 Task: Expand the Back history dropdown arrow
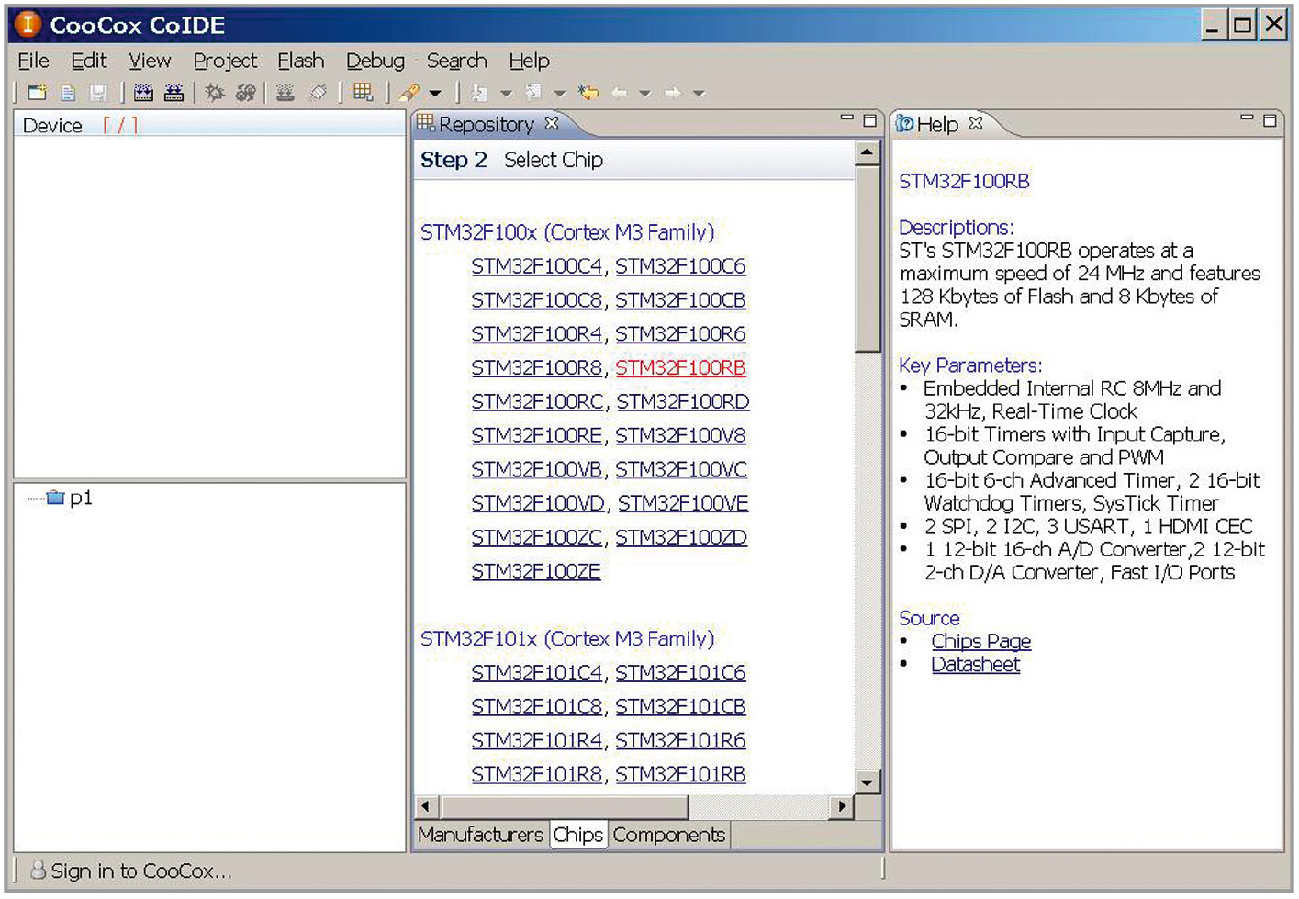click(644, 94)
